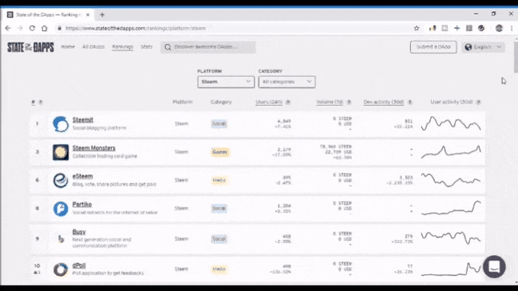This screenshot has width=518, height=291.
Task: Open the browser home page
Action: (x=44, y=28)
